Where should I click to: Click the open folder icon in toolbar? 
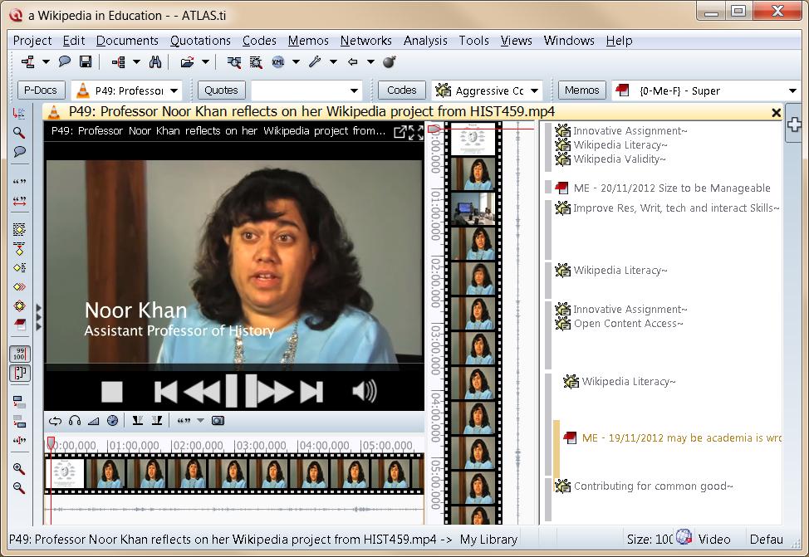(x=187, y=62)
